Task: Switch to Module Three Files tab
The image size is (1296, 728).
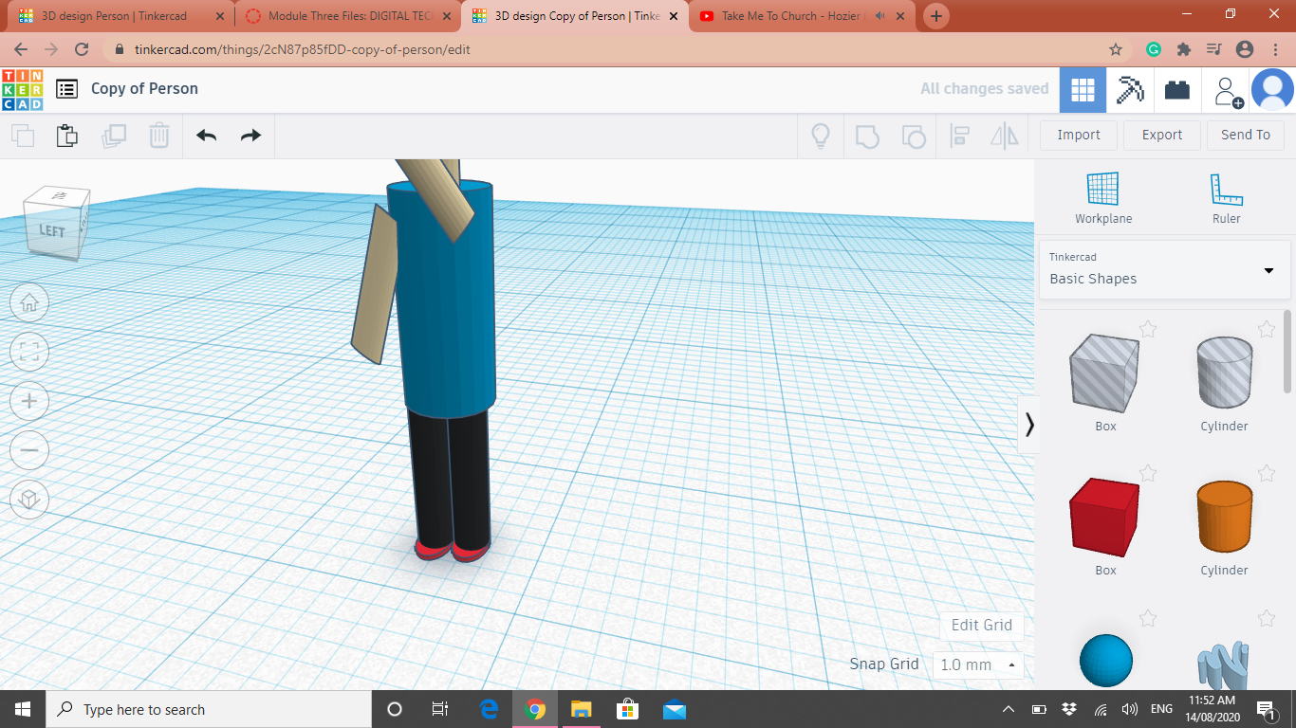Action: pyautogui.click(x=348, y=16)
